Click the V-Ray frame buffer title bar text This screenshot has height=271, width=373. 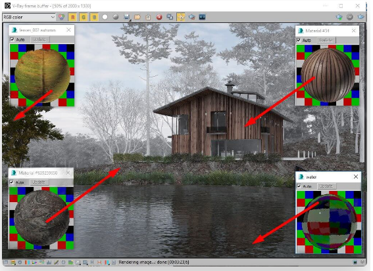51,6
